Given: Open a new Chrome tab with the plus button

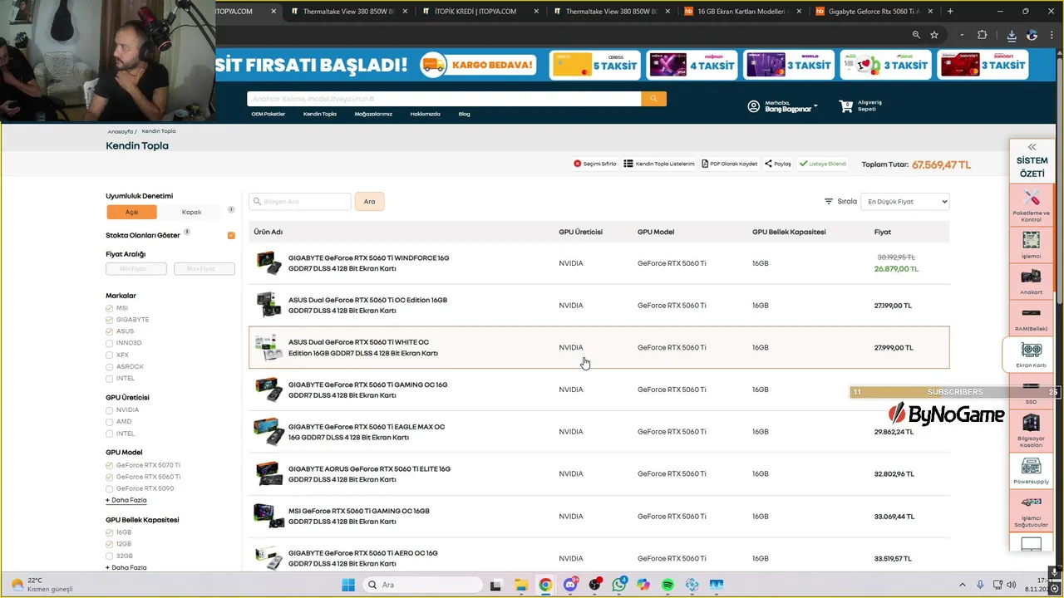Looking at the screenshot, I should [x=950, y=11].
